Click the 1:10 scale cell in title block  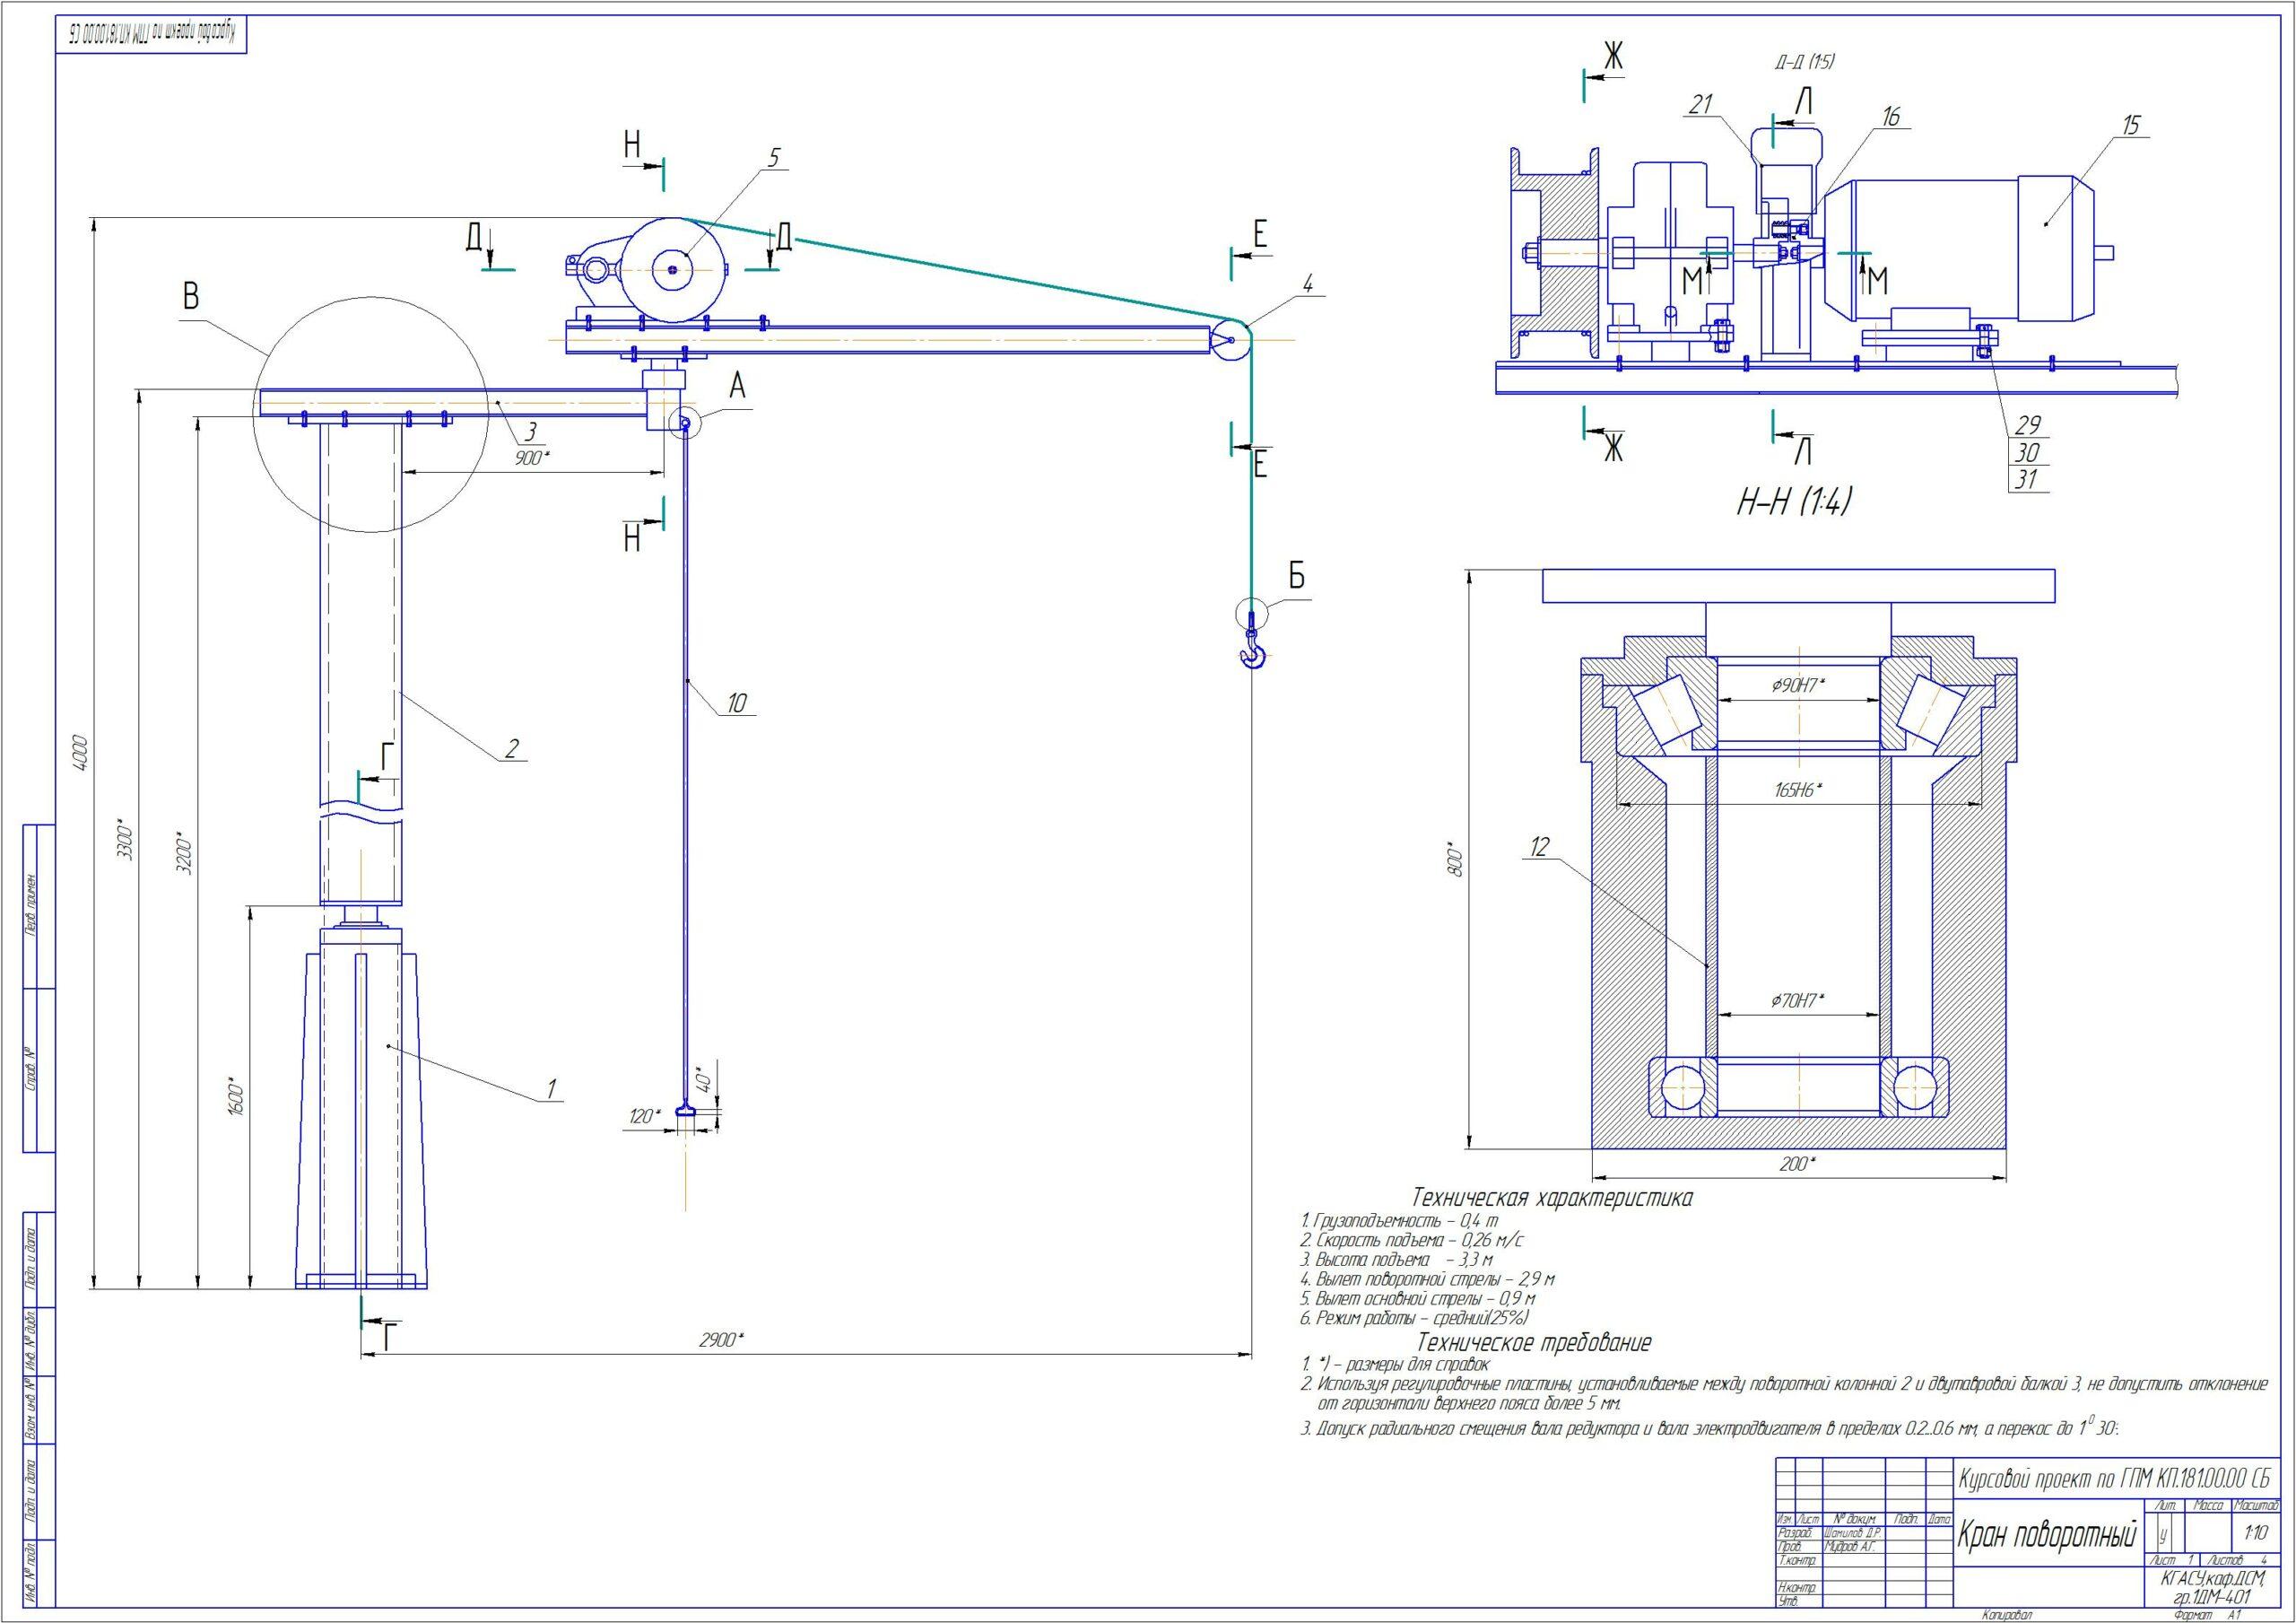[2256, 1533]
